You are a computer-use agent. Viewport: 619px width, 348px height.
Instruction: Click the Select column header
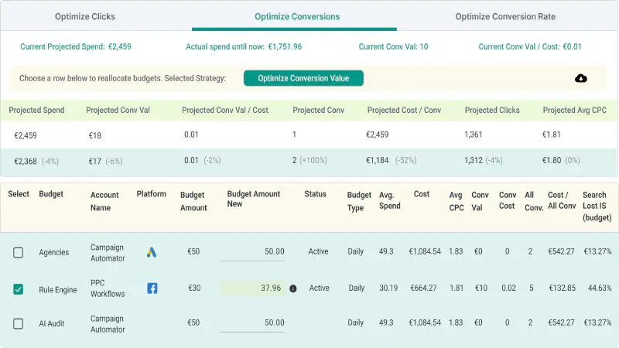[x=19, y=194]
